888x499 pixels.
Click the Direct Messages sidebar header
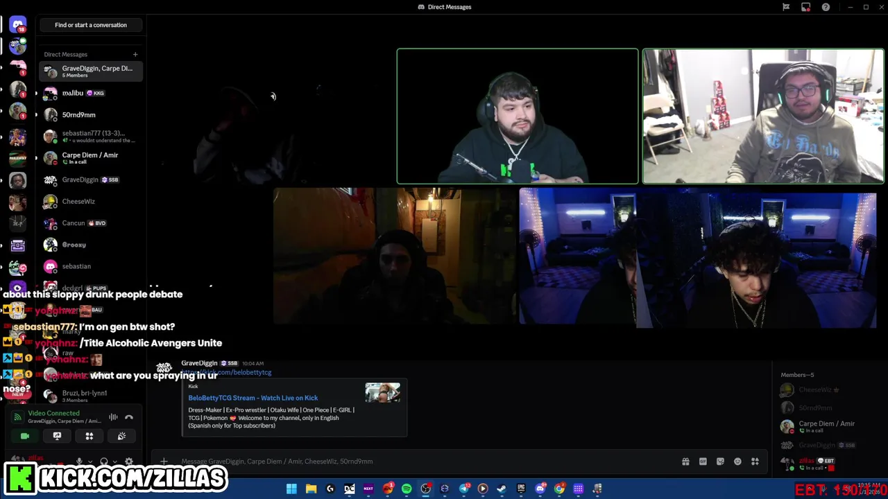tap(66, 54)
